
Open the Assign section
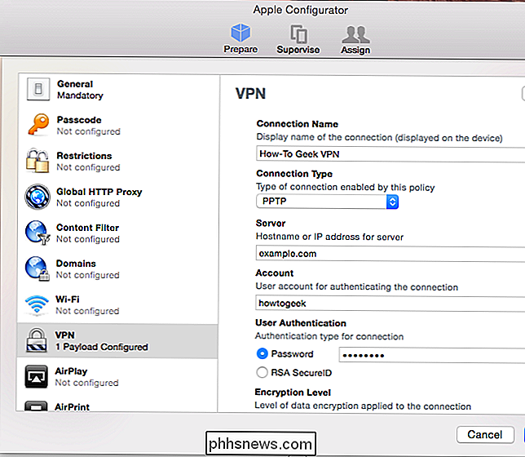pos(355,39)
